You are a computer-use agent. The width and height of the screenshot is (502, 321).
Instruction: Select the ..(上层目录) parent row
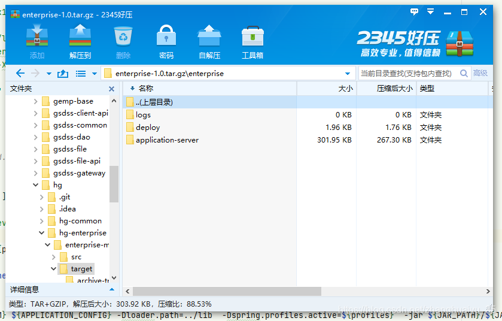tap(308, 102)
